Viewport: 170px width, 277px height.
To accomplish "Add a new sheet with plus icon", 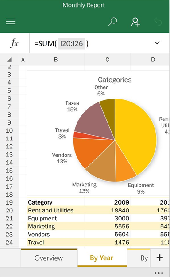I will point(159,258).
